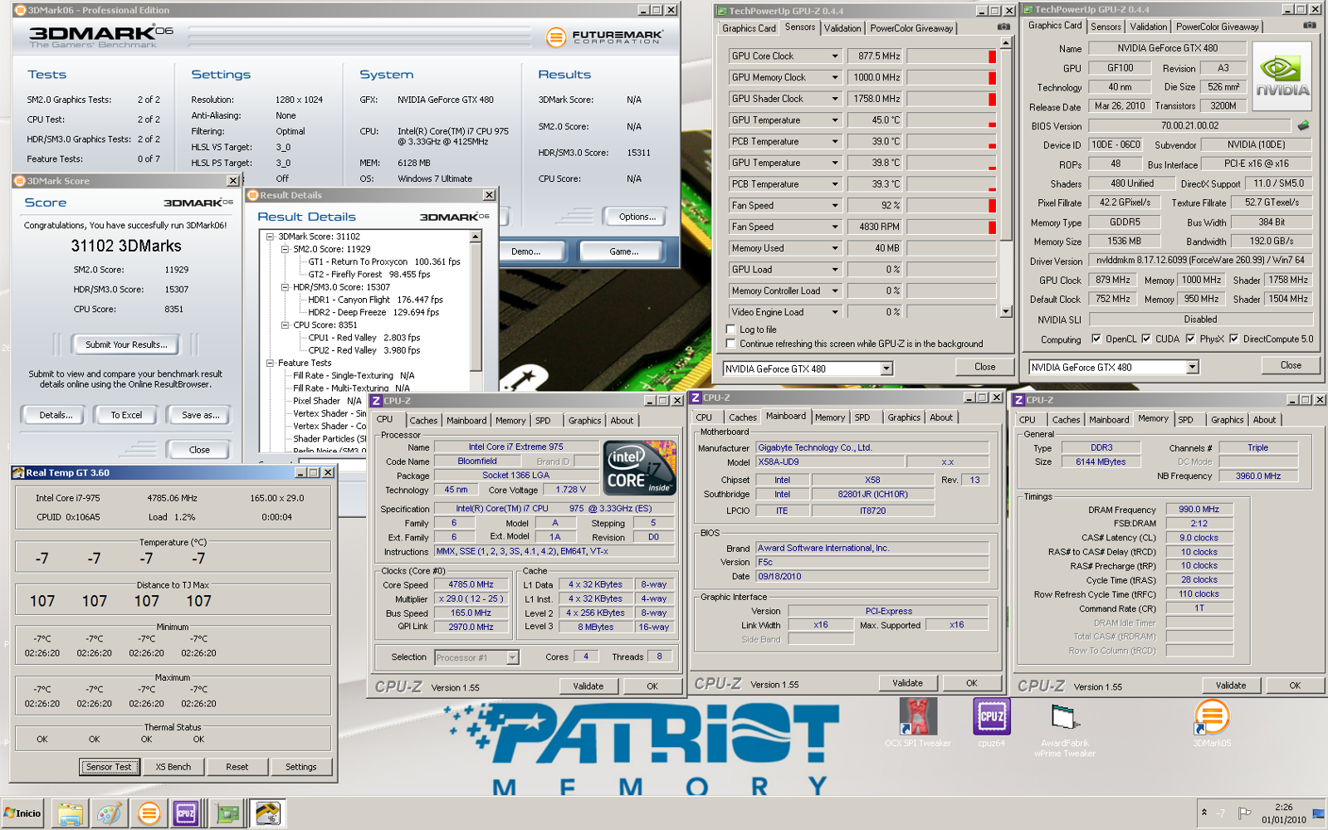1328x830 pixels.
Task: Click the 3DMark06 title bar icon
Action: click(21, 10)
